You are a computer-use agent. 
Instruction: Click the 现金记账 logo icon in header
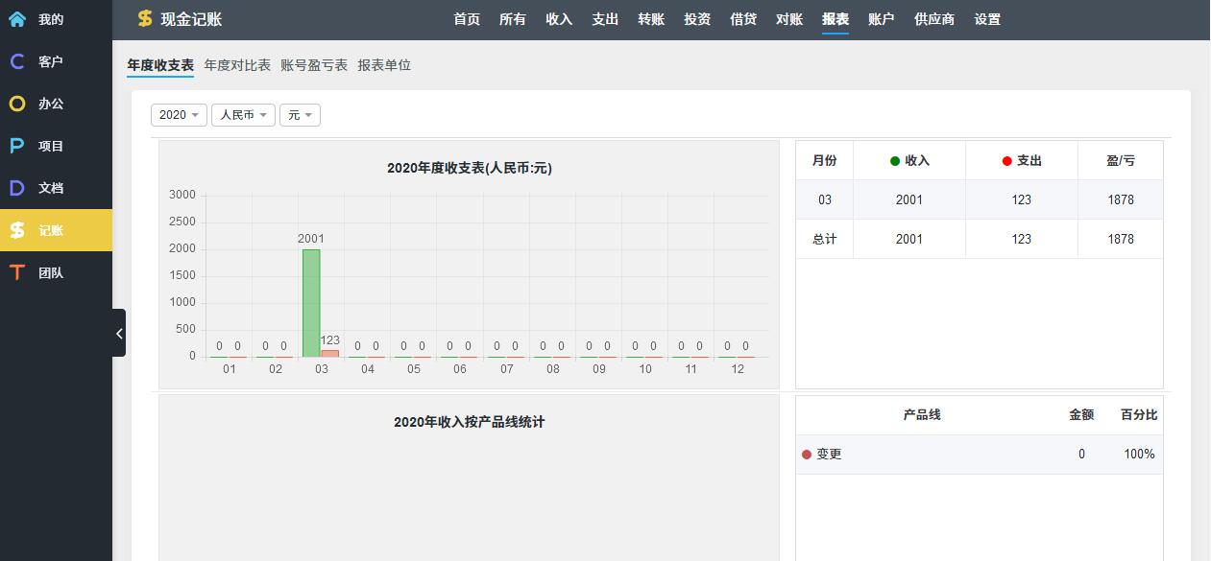coord(145,19)
